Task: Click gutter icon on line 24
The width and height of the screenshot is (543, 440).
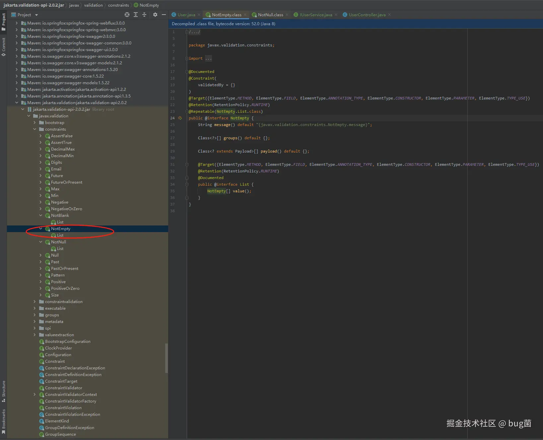Action: click(180, 118)
